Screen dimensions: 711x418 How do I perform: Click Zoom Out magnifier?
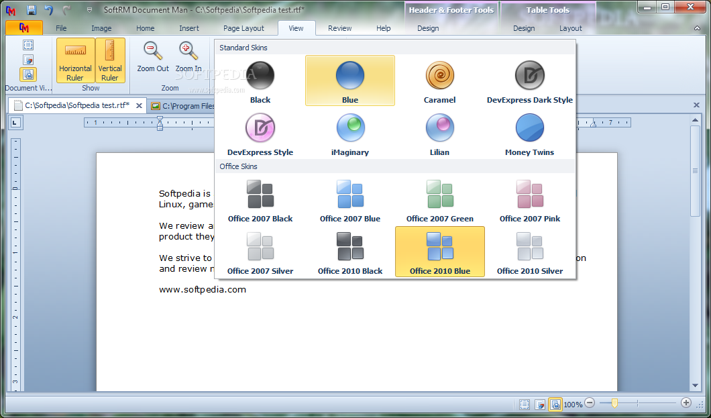point(153,56)
